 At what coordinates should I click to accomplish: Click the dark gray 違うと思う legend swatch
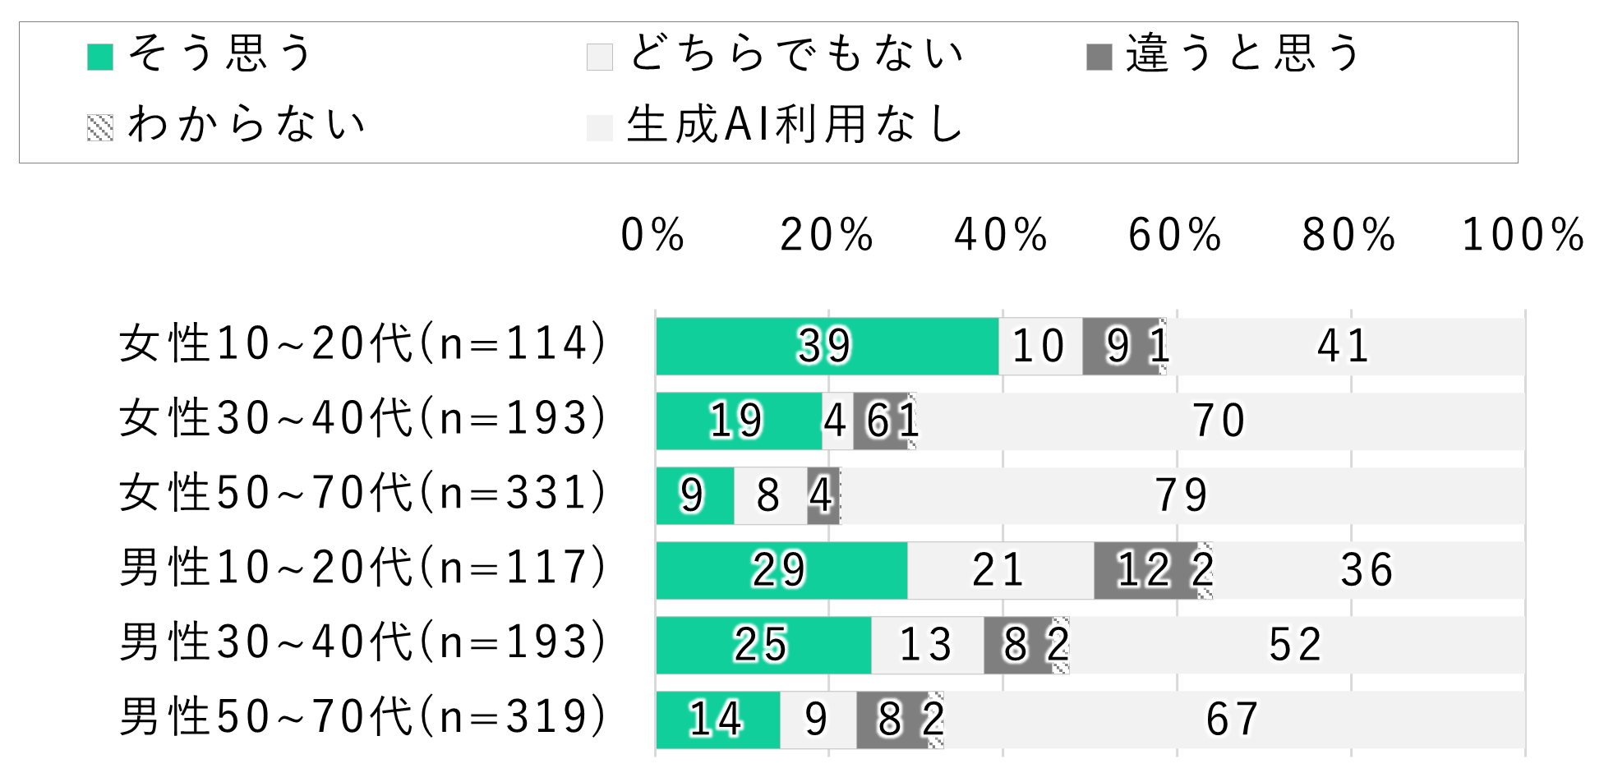(x=1099, y=57)
